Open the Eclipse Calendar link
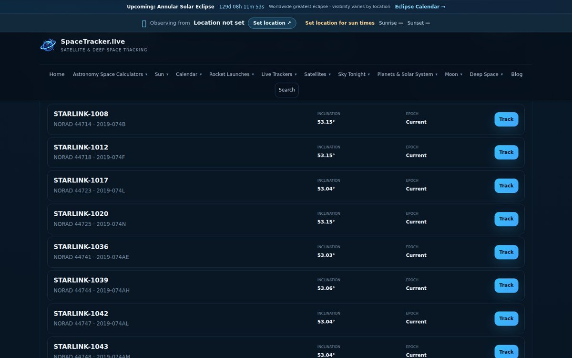The height and width of the screenshot is (358, 572). (x=420, y=7)
